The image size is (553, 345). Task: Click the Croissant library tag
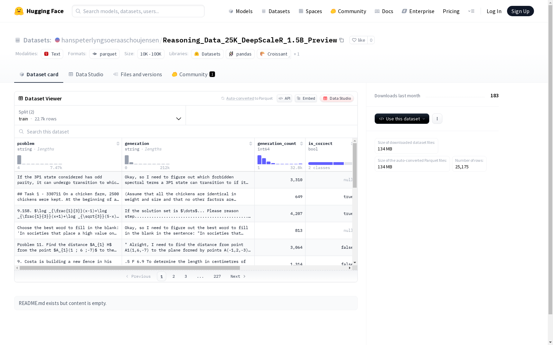pos(274,54)
